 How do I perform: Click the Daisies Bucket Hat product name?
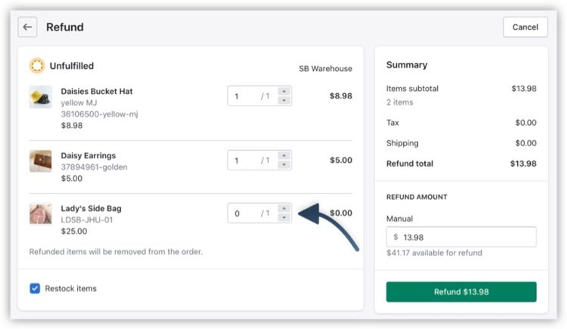97,91
